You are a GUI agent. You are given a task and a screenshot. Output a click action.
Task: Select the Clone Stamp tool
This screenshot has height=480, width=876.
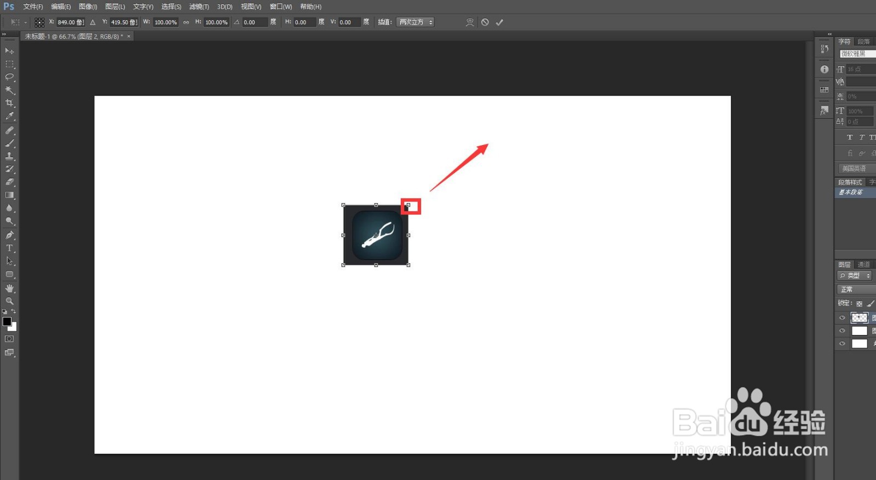click(x=9, y=156)
